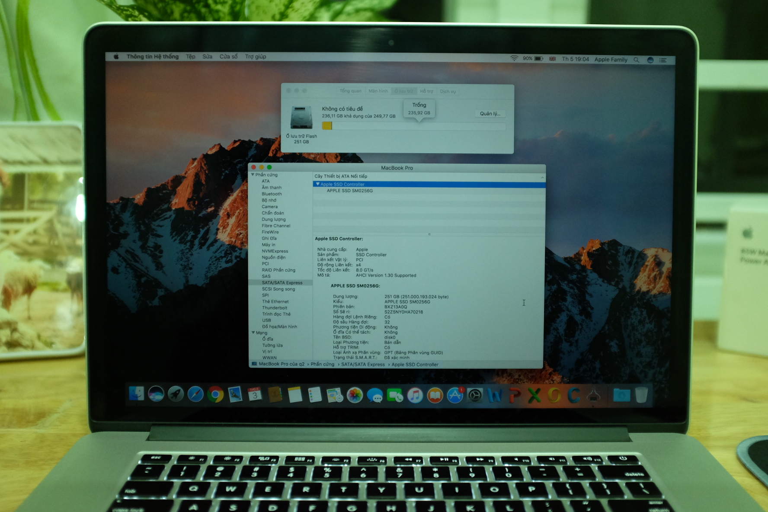
Task: Click the Quản lý... button
Action: [x=490, y=114]
